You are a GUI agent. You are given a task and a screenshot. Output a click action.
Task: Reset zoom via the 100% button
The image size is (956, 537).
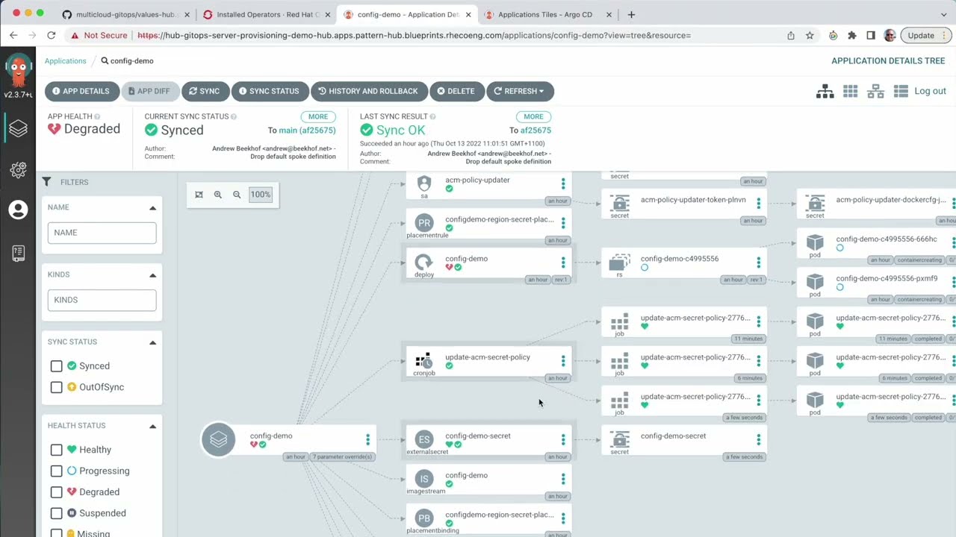tap(260, 195)
